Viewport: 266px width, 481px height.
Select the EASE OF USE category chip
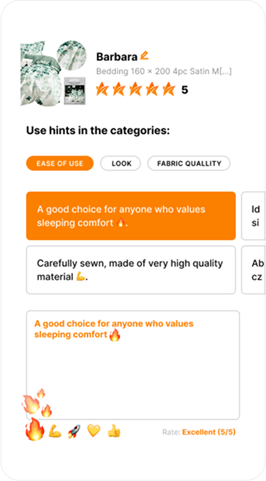[x=60, y=163]
